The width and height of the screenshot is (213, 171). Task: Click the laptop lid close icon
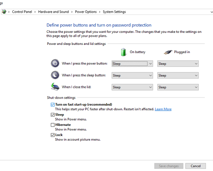click(x=55, y=87)
